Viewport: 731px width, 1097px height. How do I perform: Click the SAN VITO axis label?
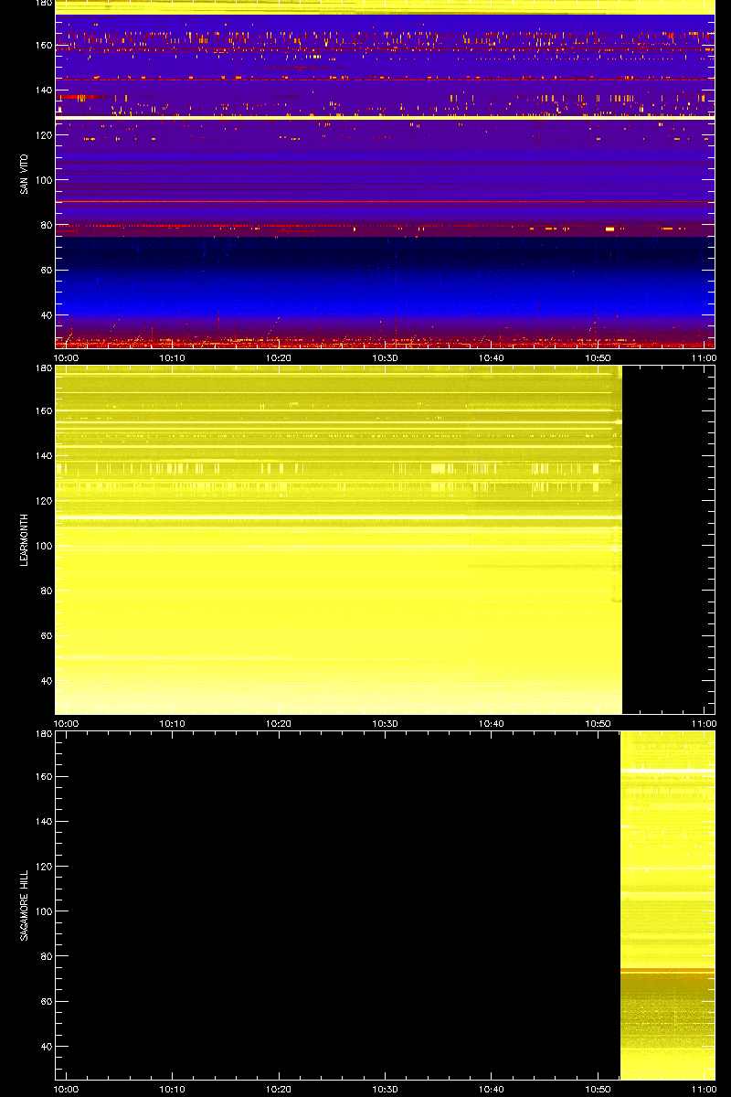(25, 174)
